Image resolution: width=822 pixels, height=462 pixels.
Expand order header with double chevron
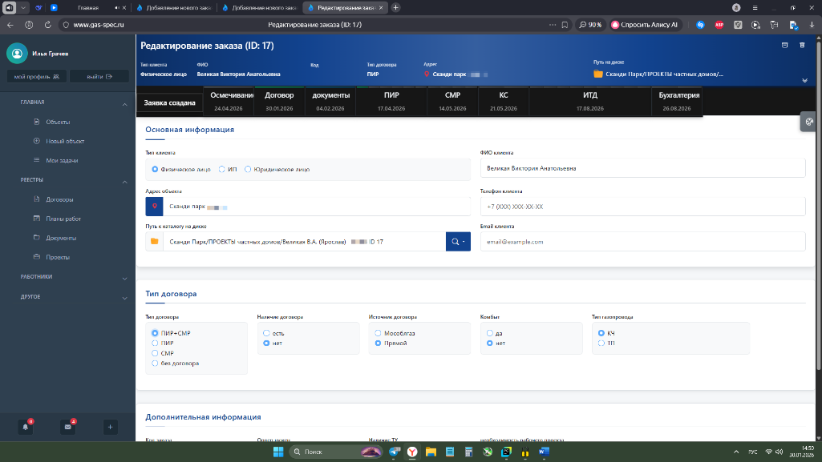(804, 81)
